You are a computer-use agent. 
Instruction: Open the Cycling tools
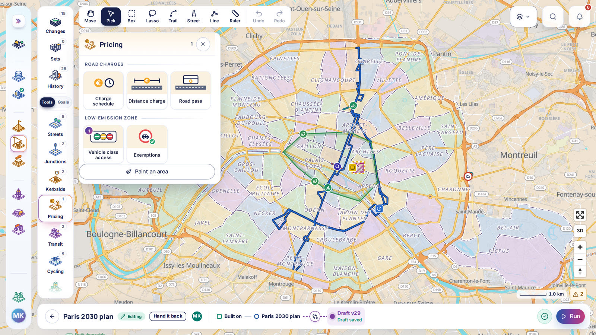pyautogui.click(x=56, y=263)
